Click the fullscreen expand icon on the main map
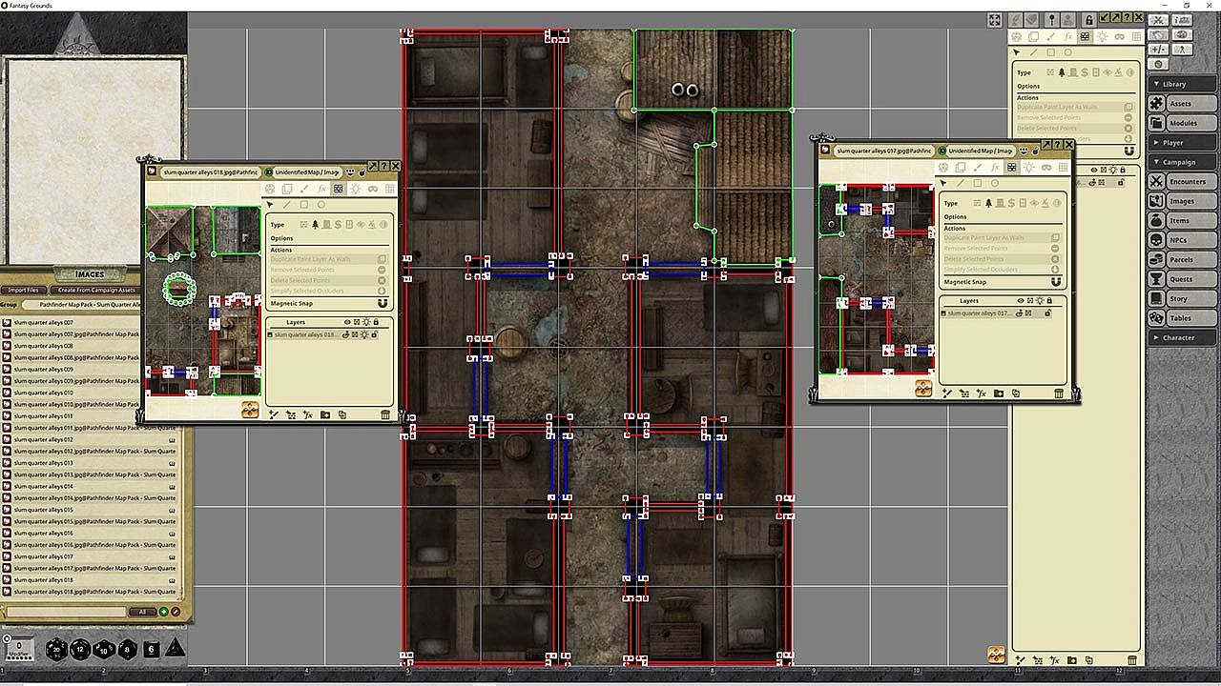This screenshot has height=686, width=1221. click(994, 20)
